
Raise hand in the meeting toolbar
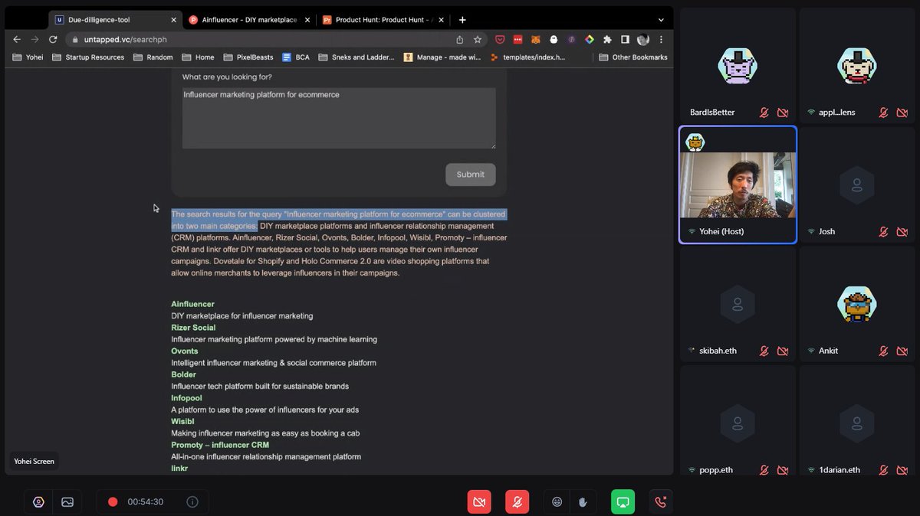pyautogui.click(x=583, y=501)
